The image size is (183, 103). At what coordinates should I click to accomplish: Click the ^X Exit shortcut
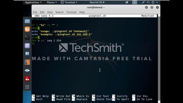(x=37, y=99)
